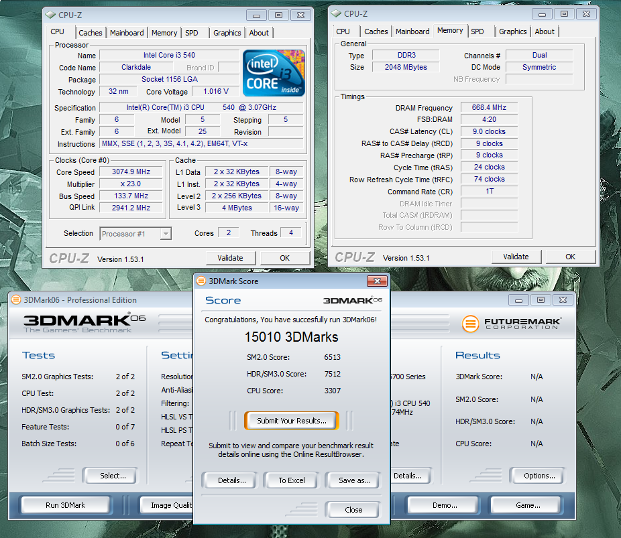Open About tab in right CPU-Z window
Screen dimensions: 621x538
click(x=545, y=31)
